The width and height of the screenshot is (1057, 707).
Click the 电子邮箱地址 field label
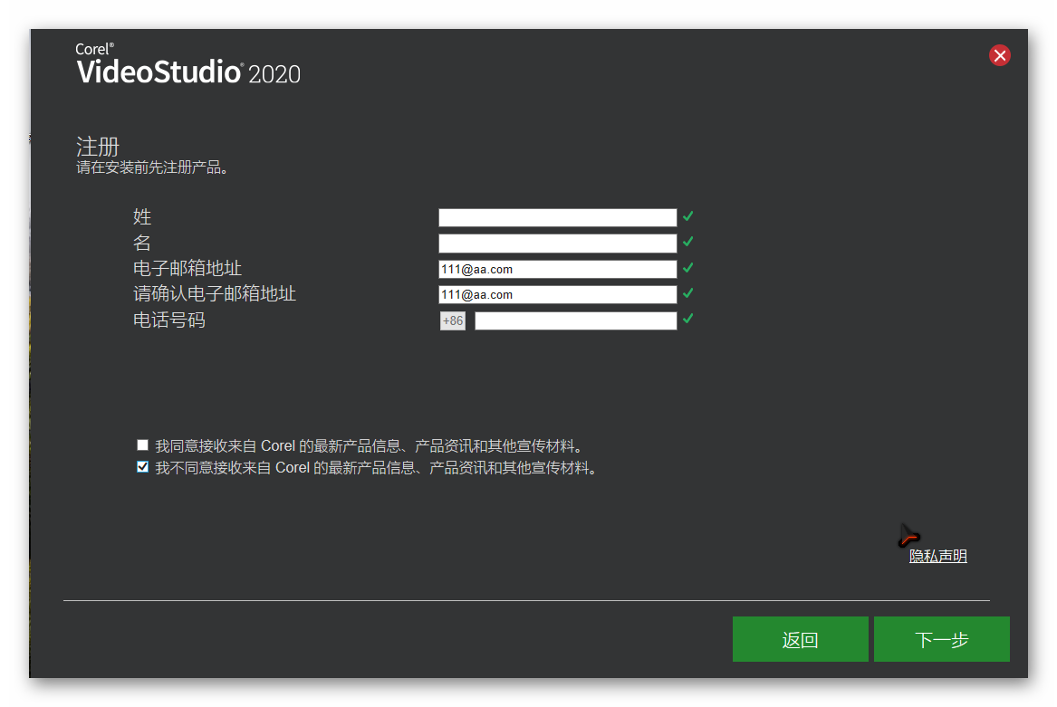tap(187, 268)
